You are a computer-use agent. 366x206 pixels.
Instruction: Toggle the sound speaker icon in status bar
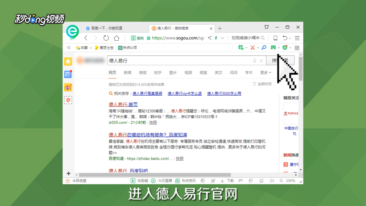click(x=272, y=181)
